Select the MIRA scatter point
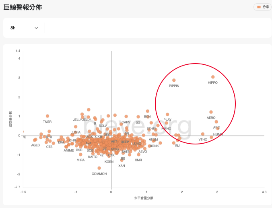 pyautogui.click(x=80, y=154)
